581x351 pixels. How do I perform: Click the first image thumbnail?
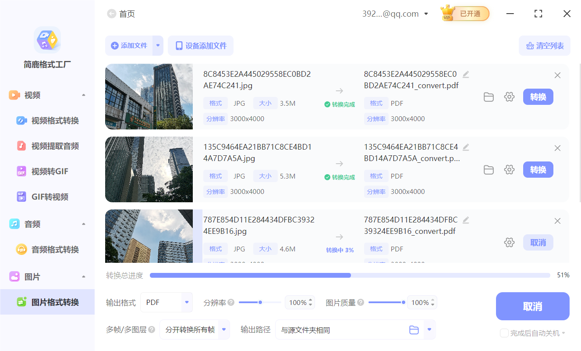(x=149, y=97)
